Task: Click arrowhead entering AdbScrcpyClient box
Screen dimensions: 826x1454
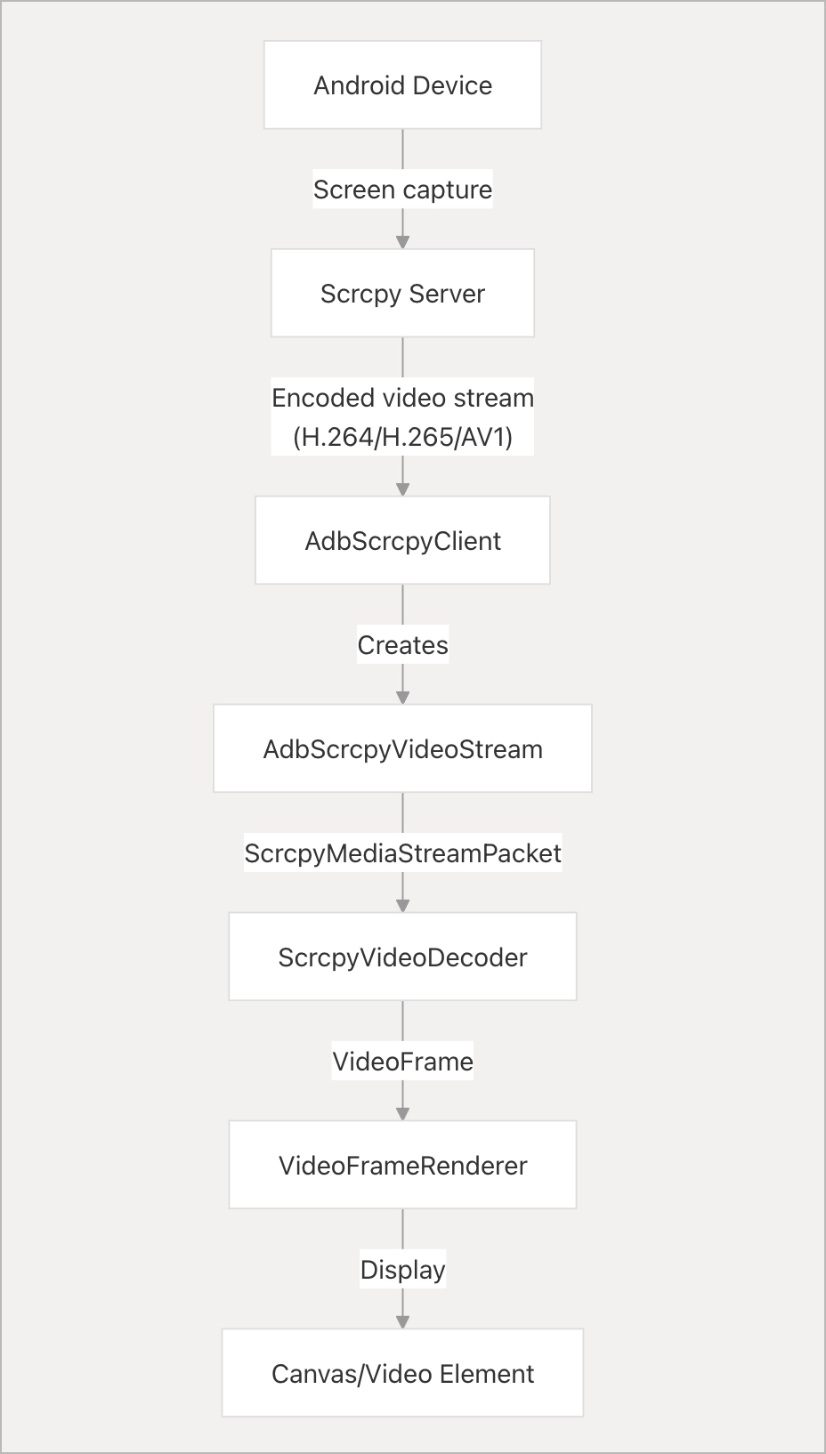Action: click(402, 489)
